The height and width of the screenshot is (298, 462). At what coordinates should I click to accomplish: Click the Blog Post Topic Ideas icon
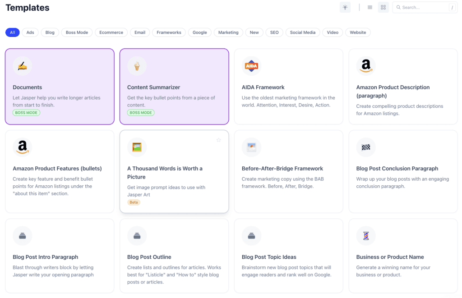pos(251,236)
